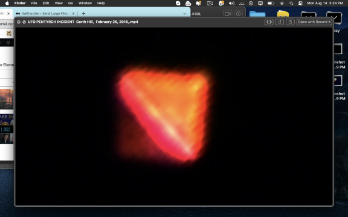Viewport: 348px width, 217px height.
Task: Click the Open with Record It button
Action: click(314, 22)
